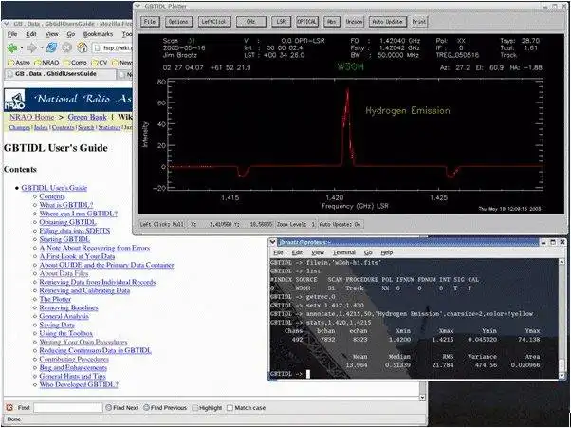Open the Bookmarks menu in Firefox
This screenshot has width=571, height=428.
pyautogui.click(x=98, y=34)
